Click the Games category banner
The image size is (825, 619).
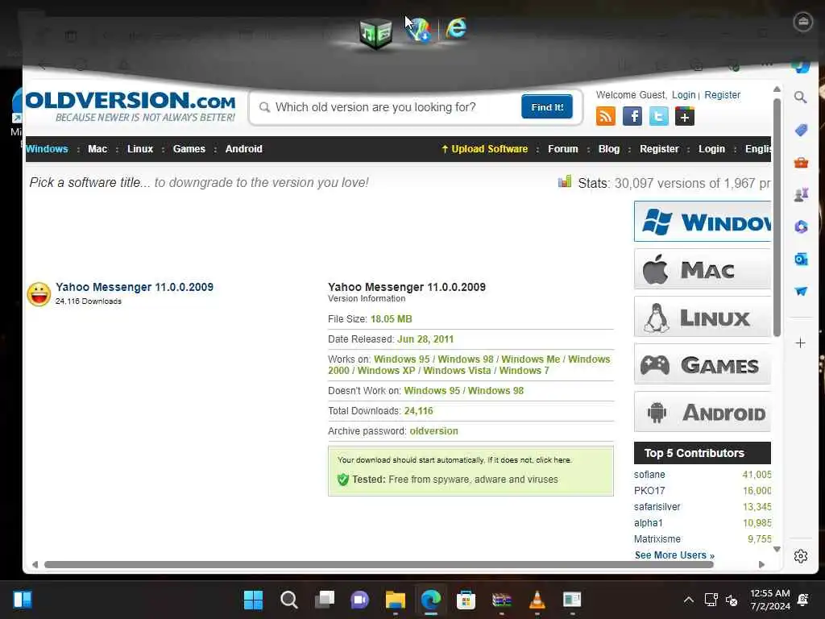pos(703,364)
